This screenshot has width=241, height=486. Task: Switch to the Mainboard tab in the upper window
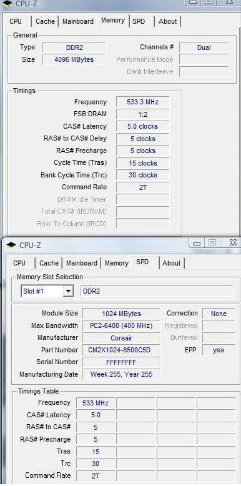(x=78, y=21)
